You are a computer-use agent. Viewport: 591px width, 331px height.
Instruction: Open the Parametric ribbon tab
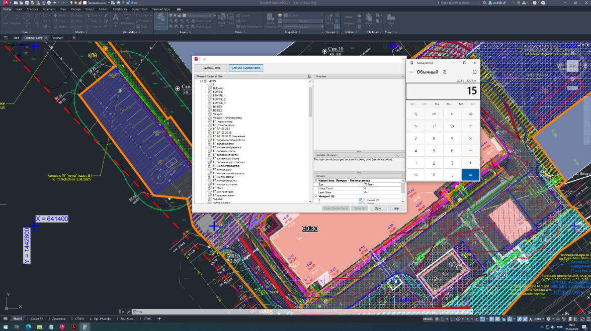click(49, 9)
